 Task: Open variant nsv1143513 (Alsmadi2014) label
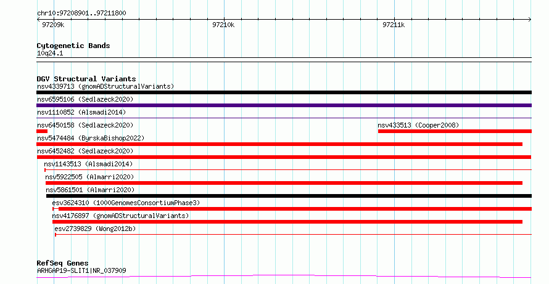coord(88,164)
